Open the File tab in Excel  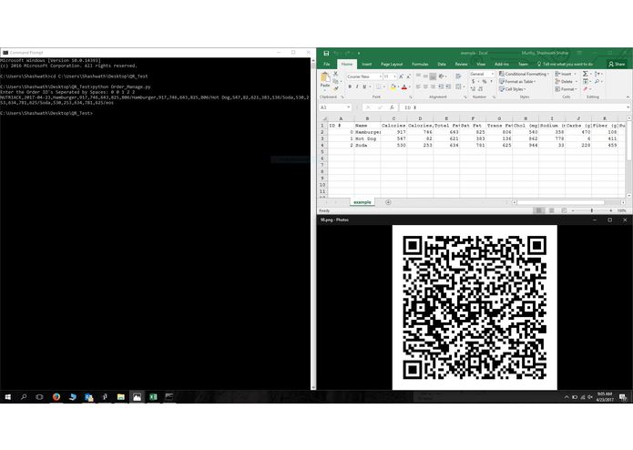click(x=327, y=64)
